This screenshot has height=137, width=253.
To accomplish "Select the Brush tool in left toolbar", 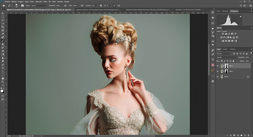I will (2, 41).
